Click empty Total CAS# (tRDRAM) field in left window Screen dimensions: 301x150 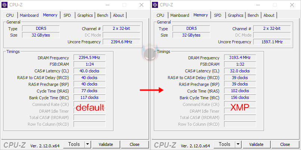coord(90,118)
